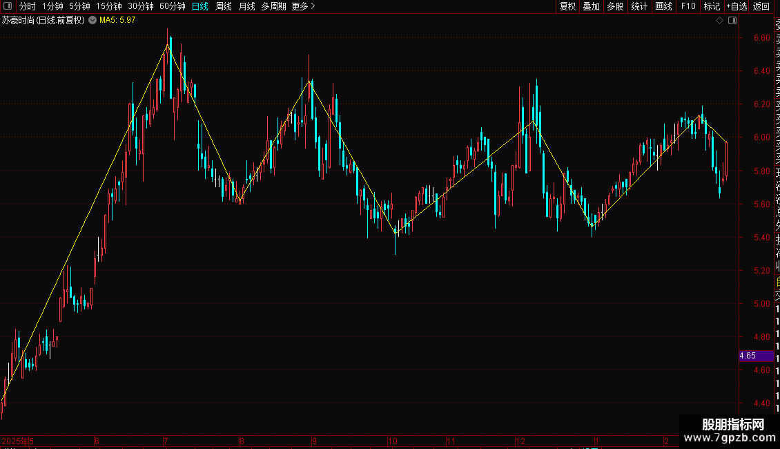Open the 多周期 multi-period view
The image size is (780, 449).
(x=273, y=6)
